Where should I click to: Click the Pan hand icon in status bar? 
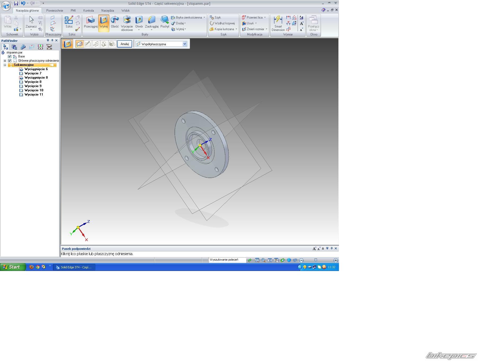coord(276,260)
